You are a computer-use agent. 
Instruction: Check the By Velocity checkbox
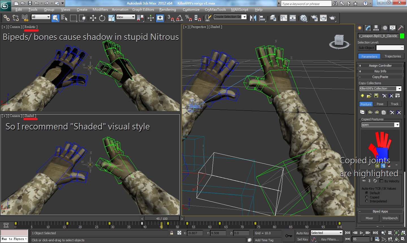coord(381,181)
